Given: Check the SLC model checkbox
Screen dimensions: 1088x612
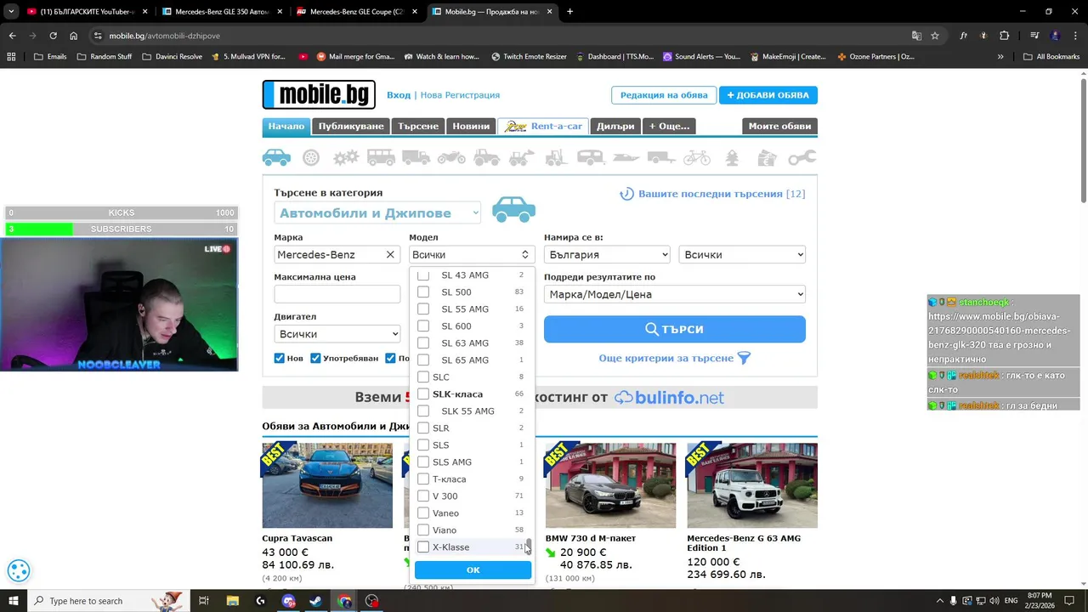Looking at the screenshot, I should pyautogui.click(x=423, y=377).
